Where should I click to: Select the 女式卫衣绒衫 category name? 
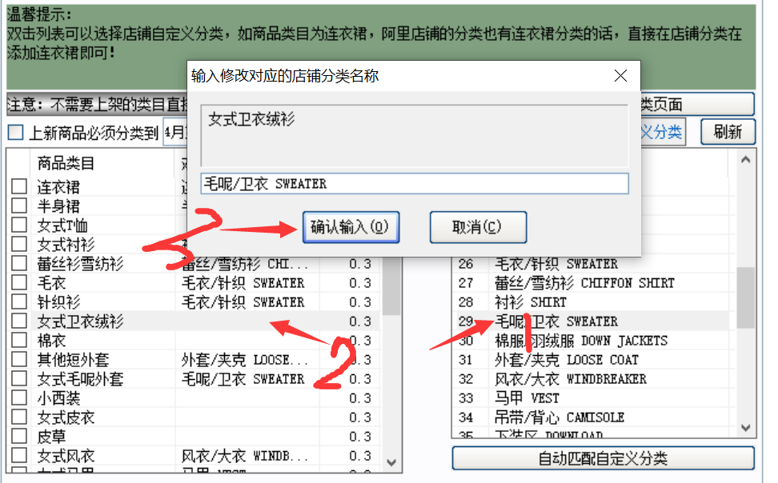coord(80,321)
